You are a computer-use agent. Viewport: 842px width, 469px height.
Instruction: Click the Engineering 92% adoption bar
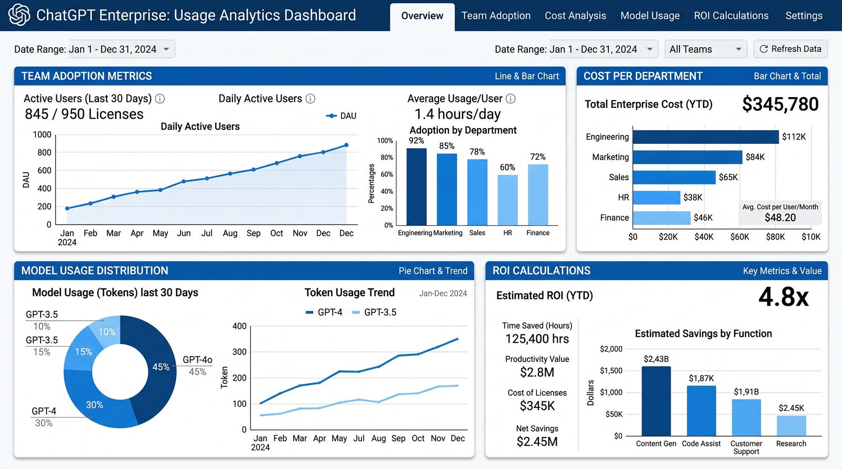click(x=417, y=187)
